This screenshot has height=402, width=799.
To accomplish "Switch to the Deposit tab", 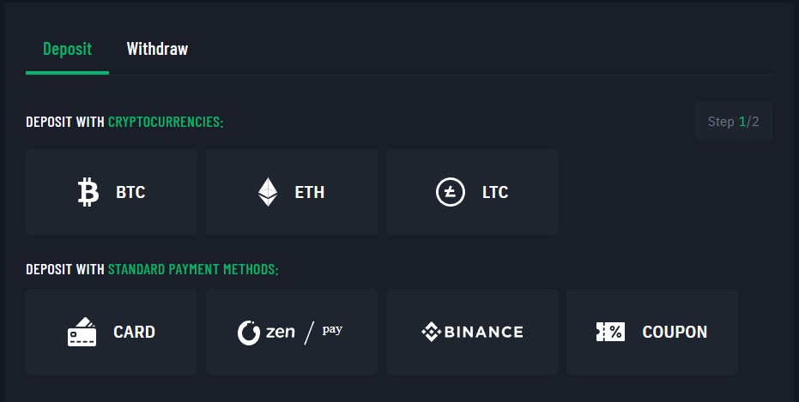I will (x=67, y=49).
